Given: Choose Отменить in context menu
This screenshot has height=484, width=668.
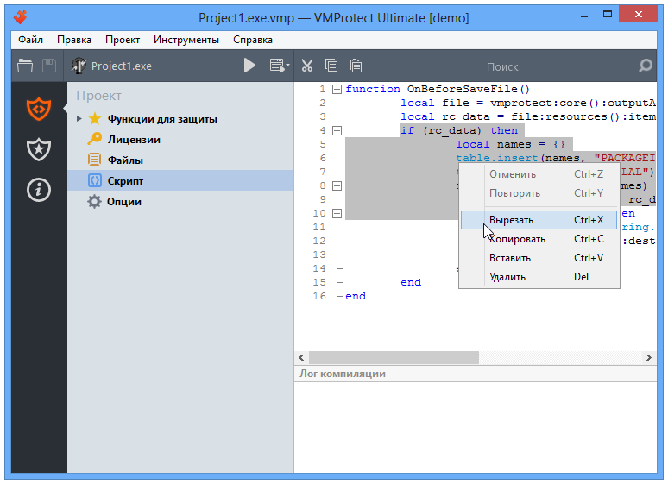Looking at the screenshot, I should point(539,174).
